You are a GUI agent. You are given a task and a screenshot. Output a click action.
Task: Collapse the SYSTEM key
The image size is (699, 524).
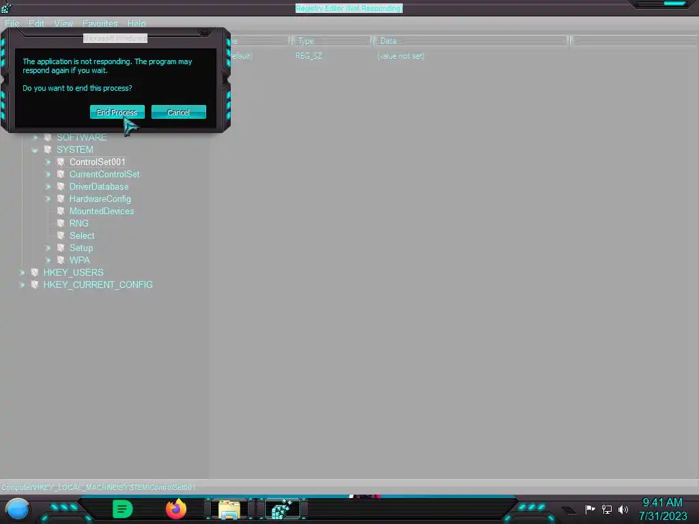35,149
